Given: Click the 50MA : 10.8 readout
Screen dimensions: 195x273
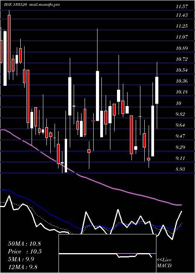Looking at the screenshot, I should click(24, 244).
